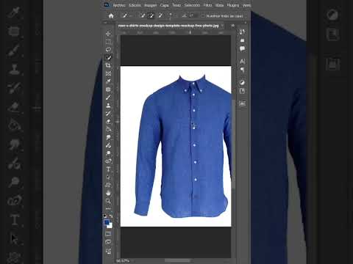Image resolution: width=353 pixels, height=264 pixels.
Task: Select the Path Selection arrow tool
Action: point(108,177)
